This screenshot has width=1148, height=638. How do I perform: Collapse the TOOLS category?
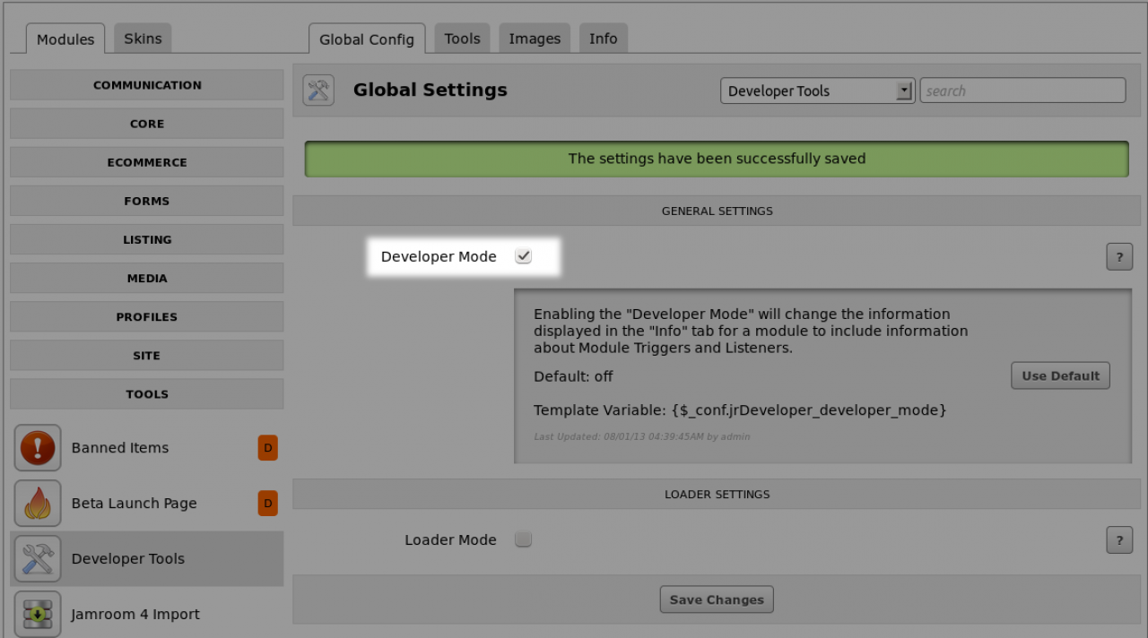[x=147, y=393]
